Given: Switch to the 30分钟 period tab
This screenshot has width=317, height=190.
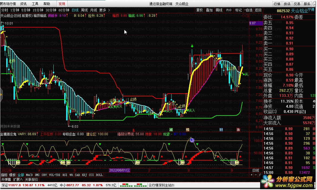Looking at the screenshot, I should coord(51,10).
